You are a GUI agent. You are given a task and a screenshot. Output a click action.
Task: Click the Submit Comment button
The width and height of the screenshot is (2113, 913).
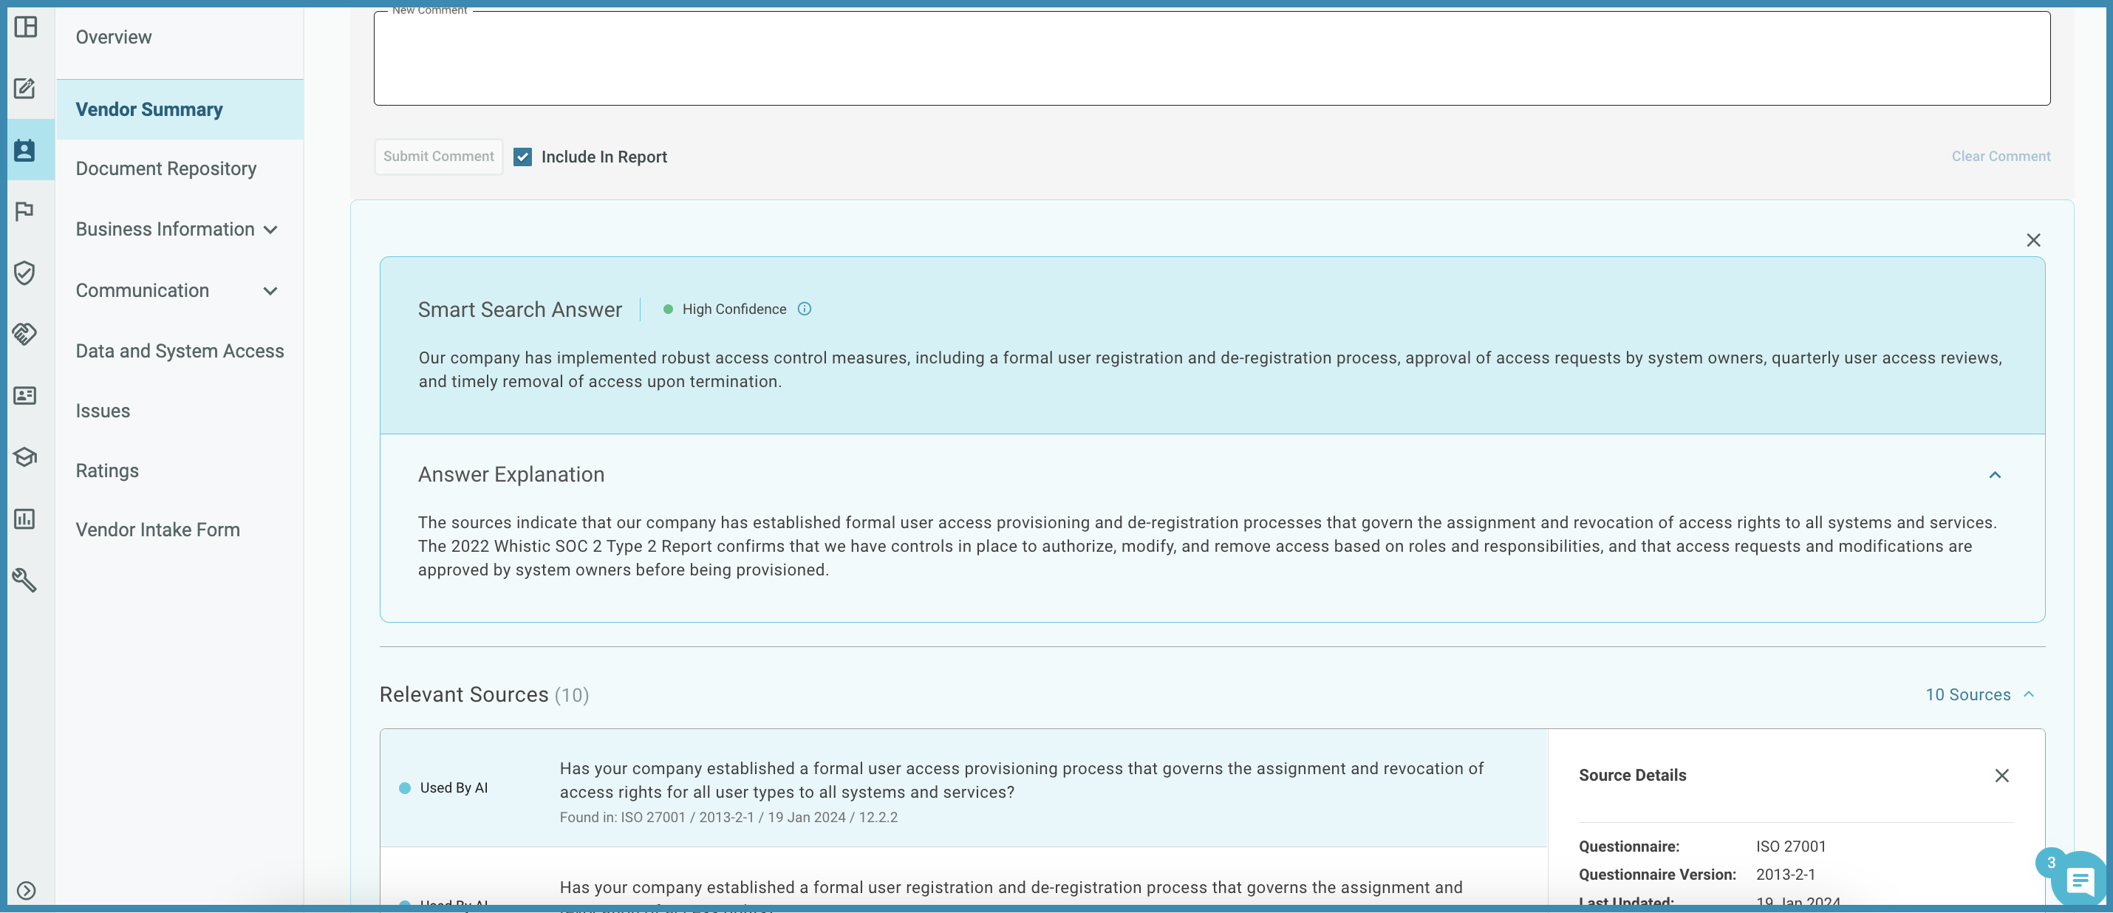(438, 157)
